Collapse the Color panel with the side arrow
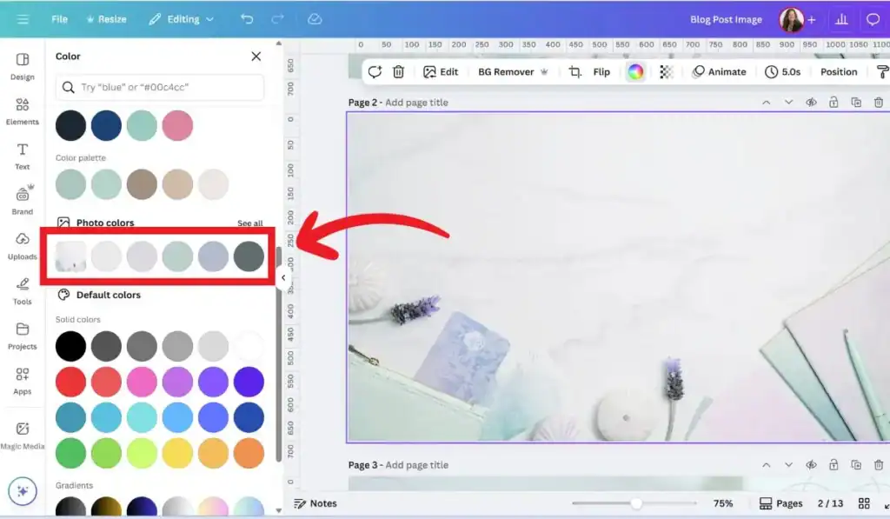 (282, 276)
